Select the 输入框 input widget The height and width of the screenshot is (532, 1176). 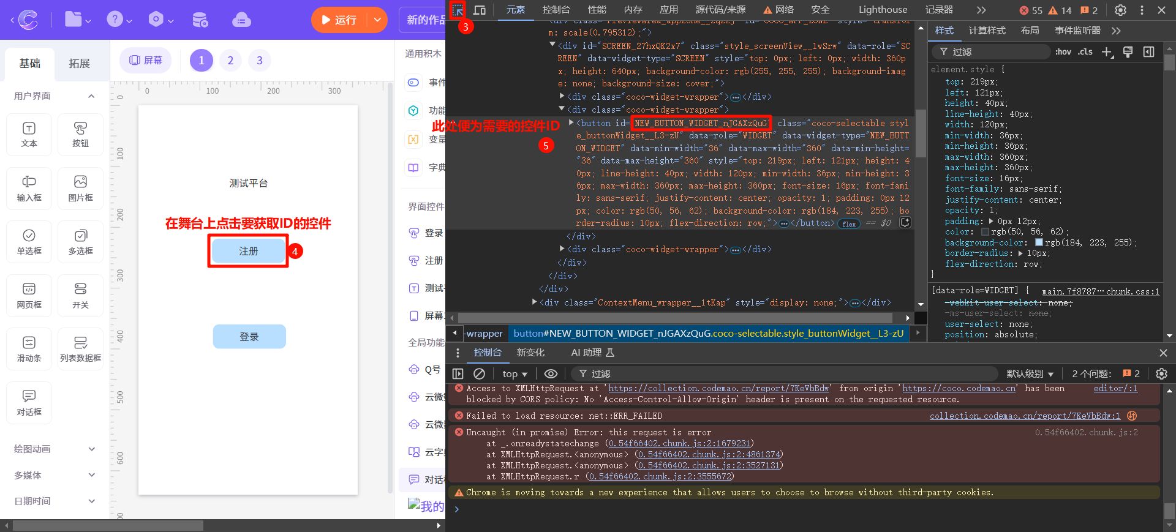(x=29, y=189)
